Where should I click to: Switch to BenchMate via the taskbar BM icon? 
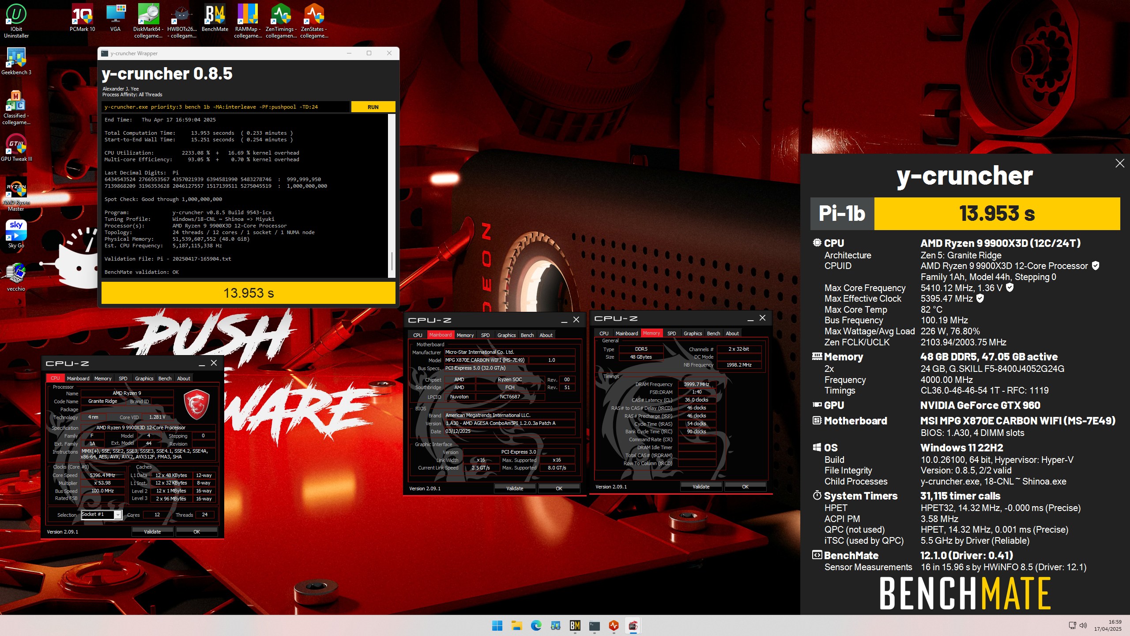(575, 625)
